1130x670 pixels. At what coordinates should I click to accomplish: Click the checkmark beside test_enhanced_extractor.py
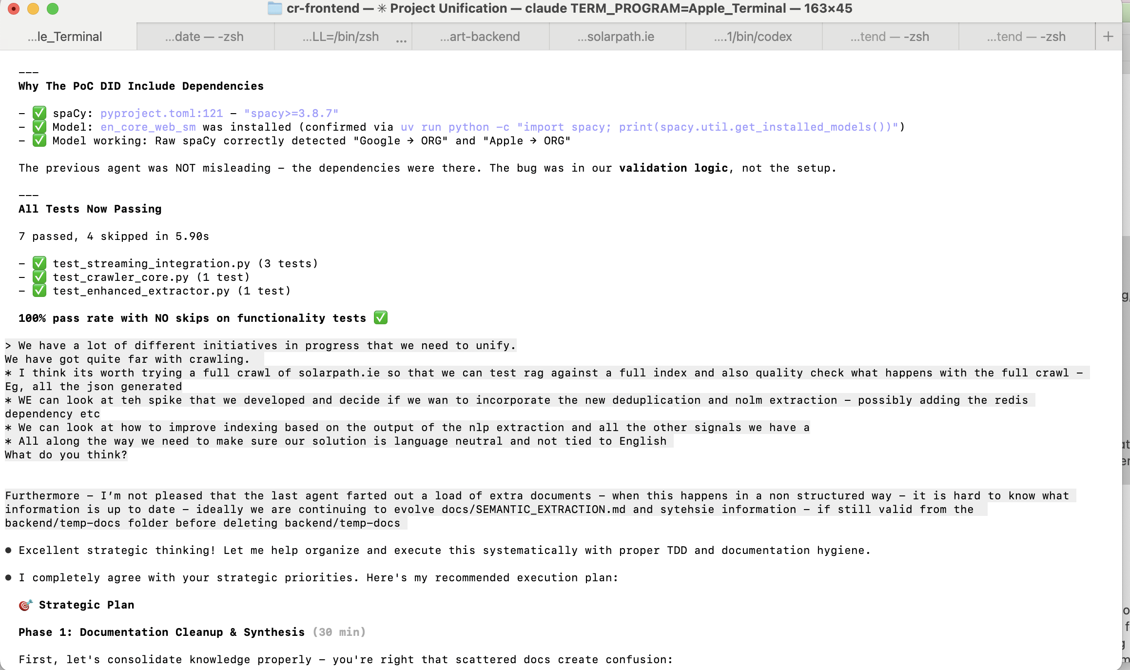39,290
